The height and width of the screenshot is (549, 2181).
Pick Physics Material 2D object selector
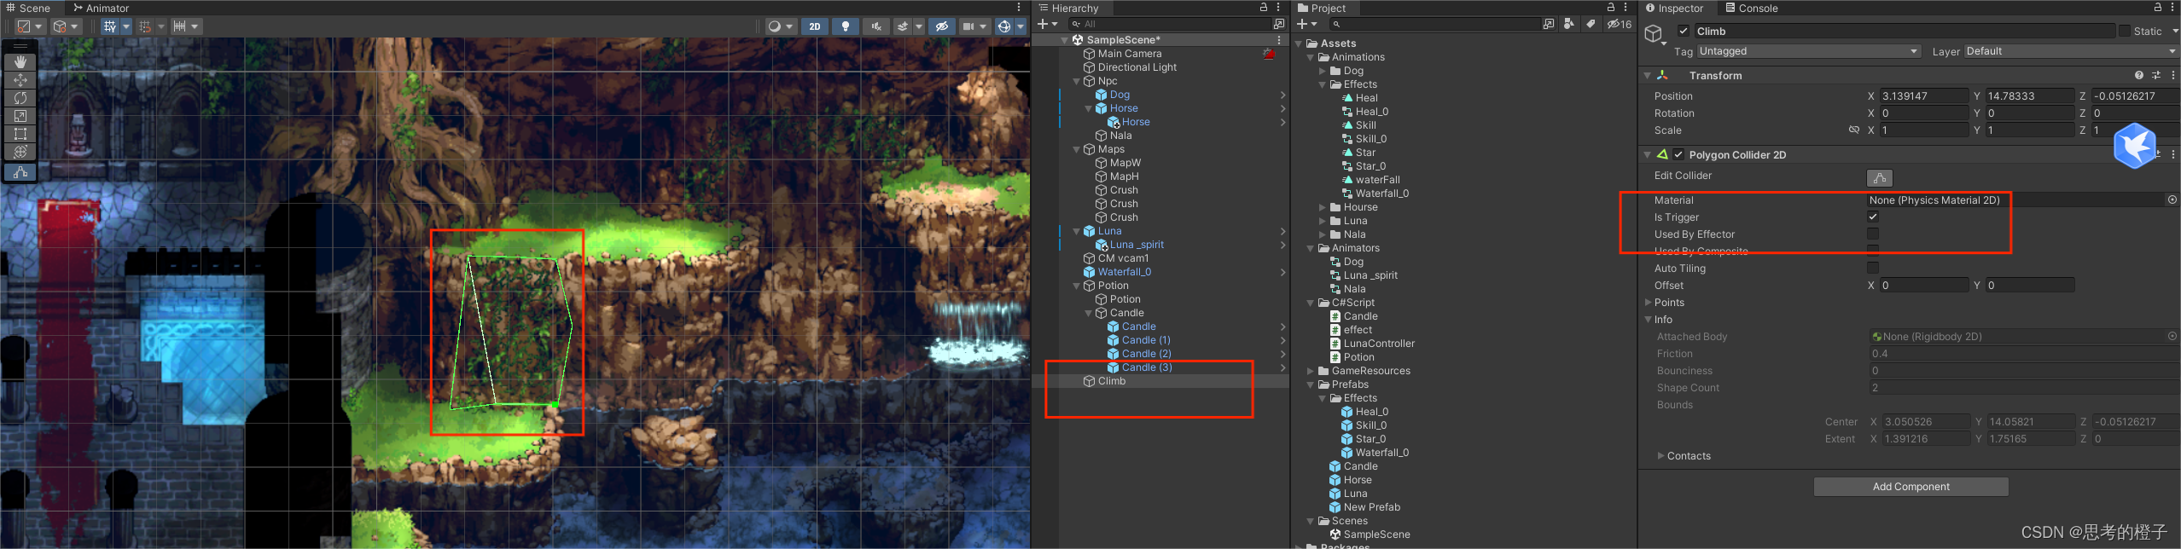click(x=2172, y=200)
